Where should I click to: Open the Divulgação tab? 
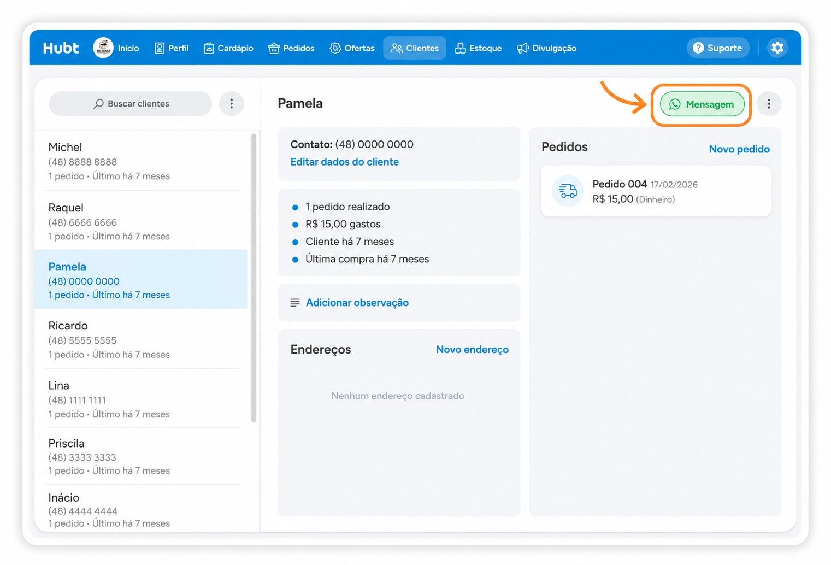tap(546, 48)
